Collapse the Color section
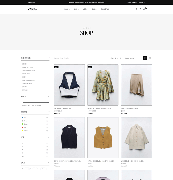This screenshot has width=173, height=180. (x=49, y=112)
